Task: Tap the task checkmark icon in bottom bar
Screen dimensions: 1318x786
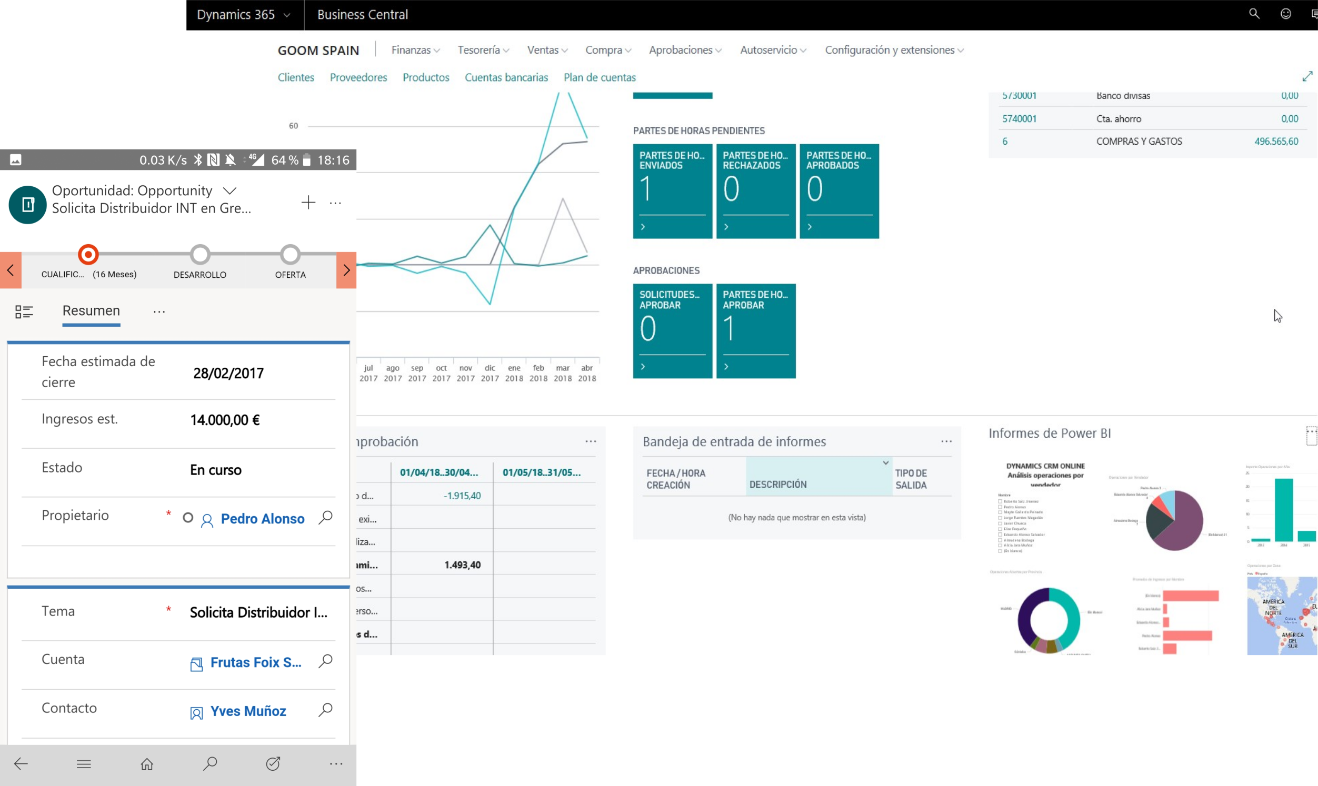Action: coord(273,764)
